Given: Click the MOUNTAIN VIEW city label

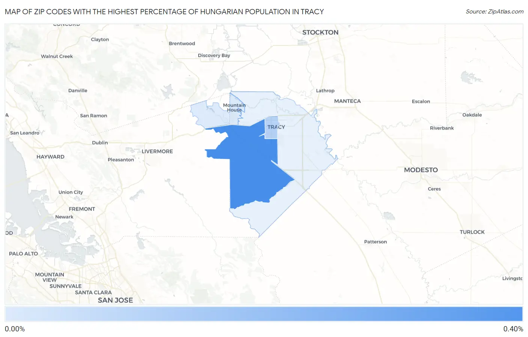Looking at the screenshot, I should coord(50,277).
